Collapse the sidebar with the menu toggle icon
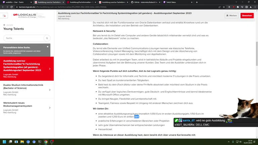 click(4, 15)
